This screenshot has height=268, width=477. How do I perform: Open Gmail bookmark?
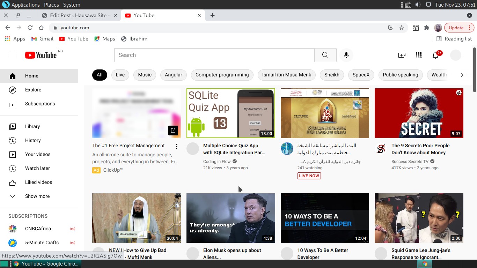[x=42, y=39]
